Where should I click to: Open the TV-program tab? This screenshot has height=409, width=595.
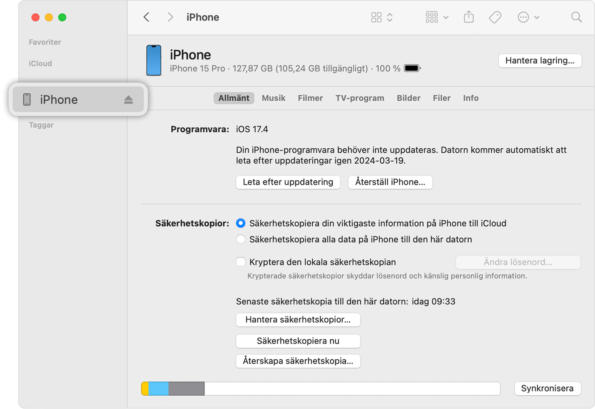click(x=360, y=98)
